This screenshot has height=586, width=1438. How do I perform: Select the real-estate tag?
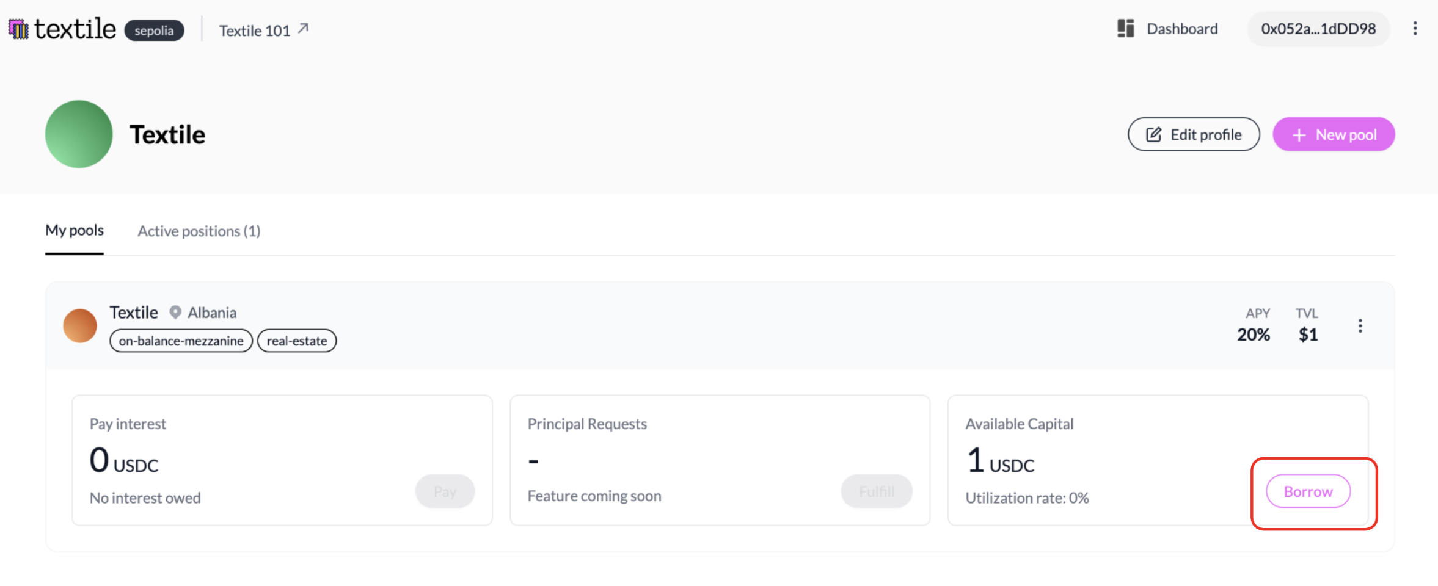coord(297,341)
